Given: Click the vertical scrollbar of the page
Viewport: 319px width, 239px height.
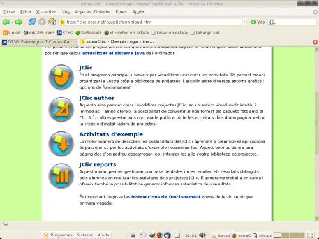Looking at the screenshot, I should pyautogui.click(x=316, y=123).
